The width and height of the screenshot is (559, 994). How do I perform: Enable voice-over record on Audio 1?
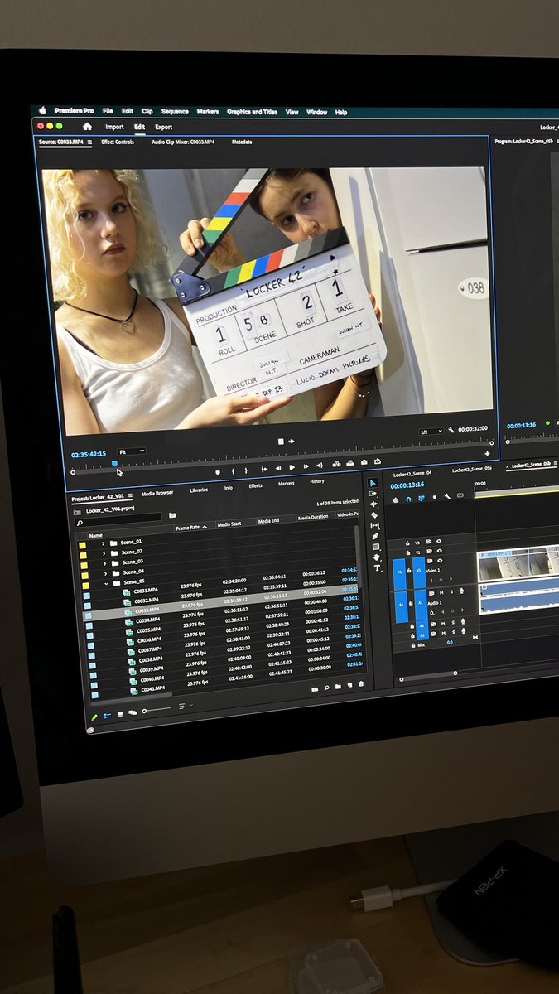pyautogui.click(x=461, y=591)
